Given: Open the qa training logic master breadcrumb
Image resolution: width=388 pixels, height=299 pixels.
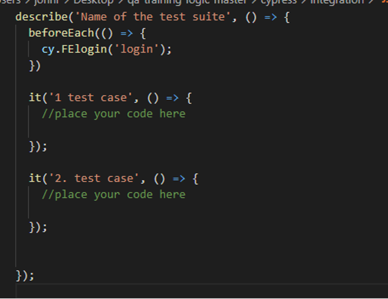Looking at the screenshot, I should [x=187, y=2].
